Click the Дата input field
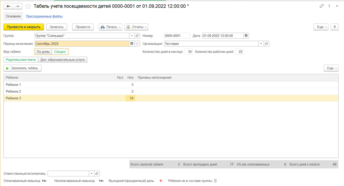Screen dimensions: 344x186 (x=223, y=36)
